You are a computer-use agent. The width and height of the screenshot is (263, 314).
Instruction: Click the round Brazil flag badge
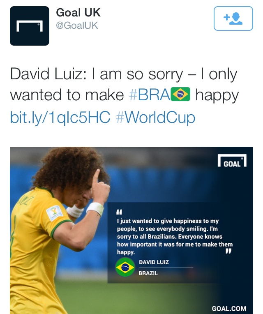click(x=125, y=267)
